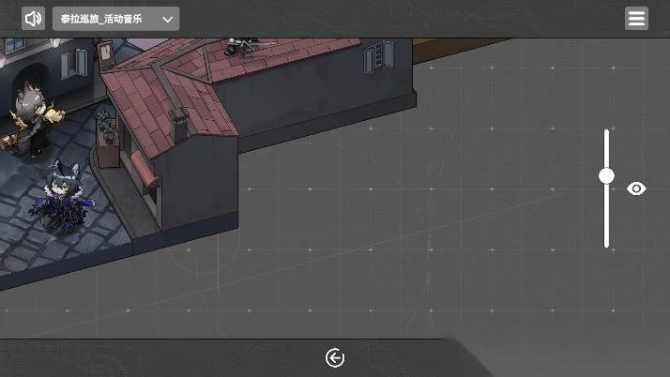Click the dropdown chevron arrow beside 活动音乐
The height and width of the screenshot is (377, 670).
coord(168,19)
